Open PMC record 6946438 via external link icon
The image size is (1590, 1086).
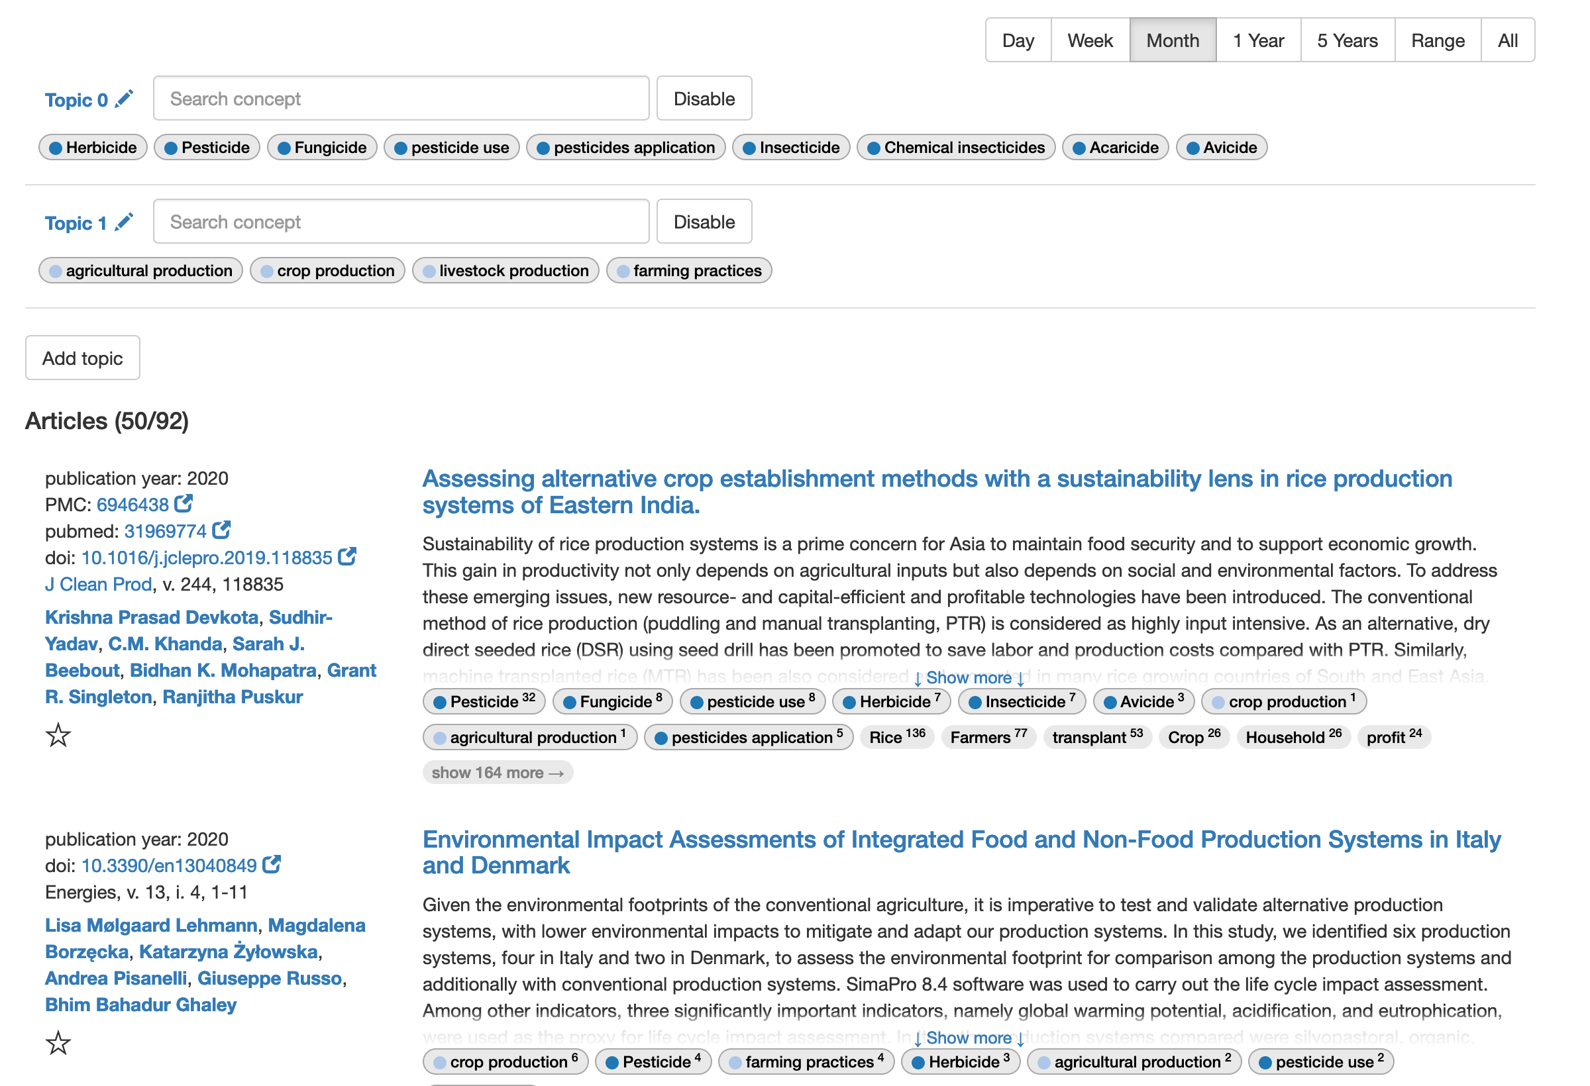(x=184, y=503)
